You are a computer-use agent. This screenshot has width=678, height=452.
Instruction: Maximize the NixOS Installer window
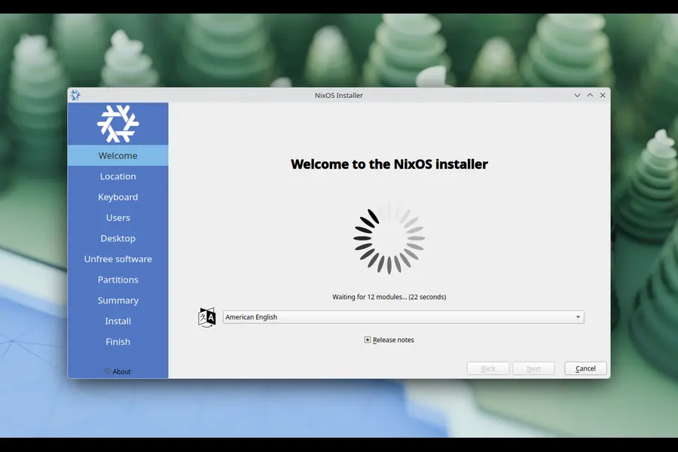590,95
